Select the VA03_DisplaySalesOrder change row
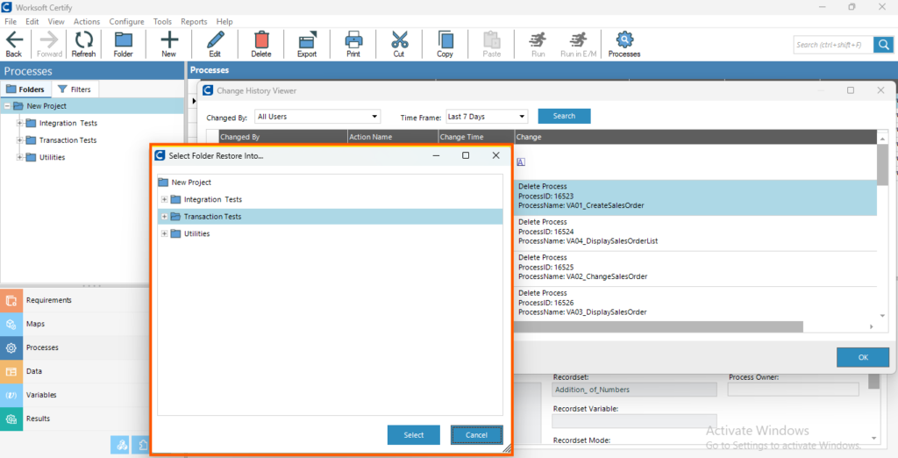Viewport: 898px width, 458px height. (695, 304)
